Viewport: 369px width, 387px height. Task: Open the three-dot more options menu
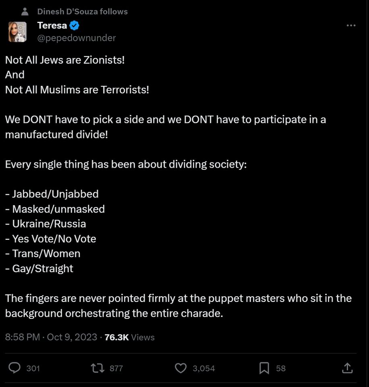point(351,25)
